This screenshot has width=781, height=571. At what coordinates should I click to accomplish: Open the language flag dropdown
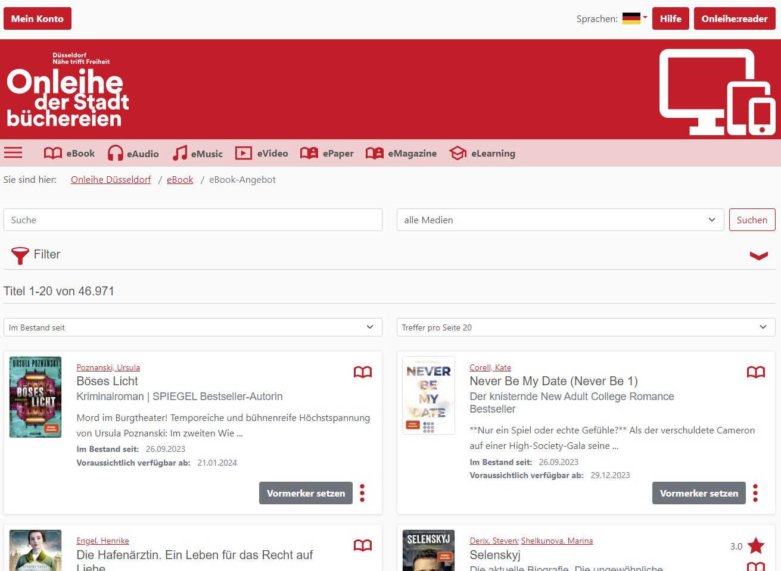pyautogui.click(x=634, y=18)
